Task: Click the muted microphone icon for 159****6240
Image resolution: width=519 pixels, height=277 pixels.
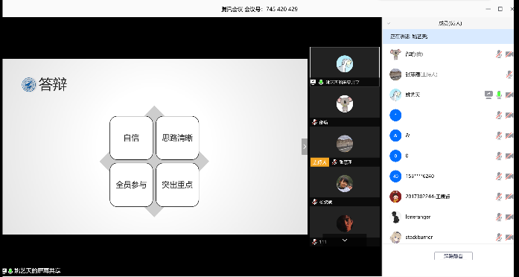Action: pos(499,176)
